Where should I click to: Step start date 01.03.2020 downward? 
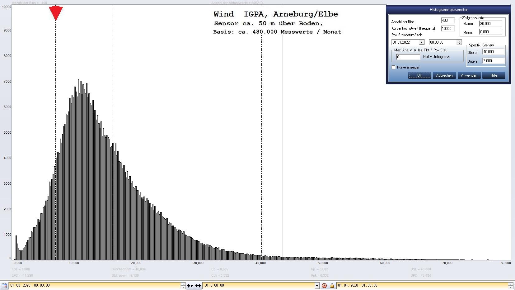(x=183, y=287)
